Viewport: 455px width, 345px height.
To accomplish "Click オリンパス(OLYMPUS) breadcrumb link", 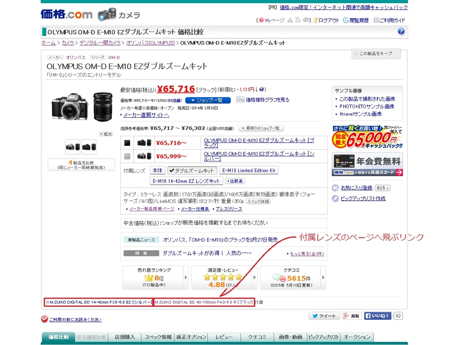I will point(150,43).
